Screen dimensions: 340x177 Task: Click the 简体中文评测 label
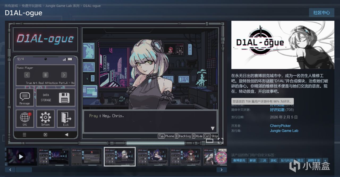241,110
